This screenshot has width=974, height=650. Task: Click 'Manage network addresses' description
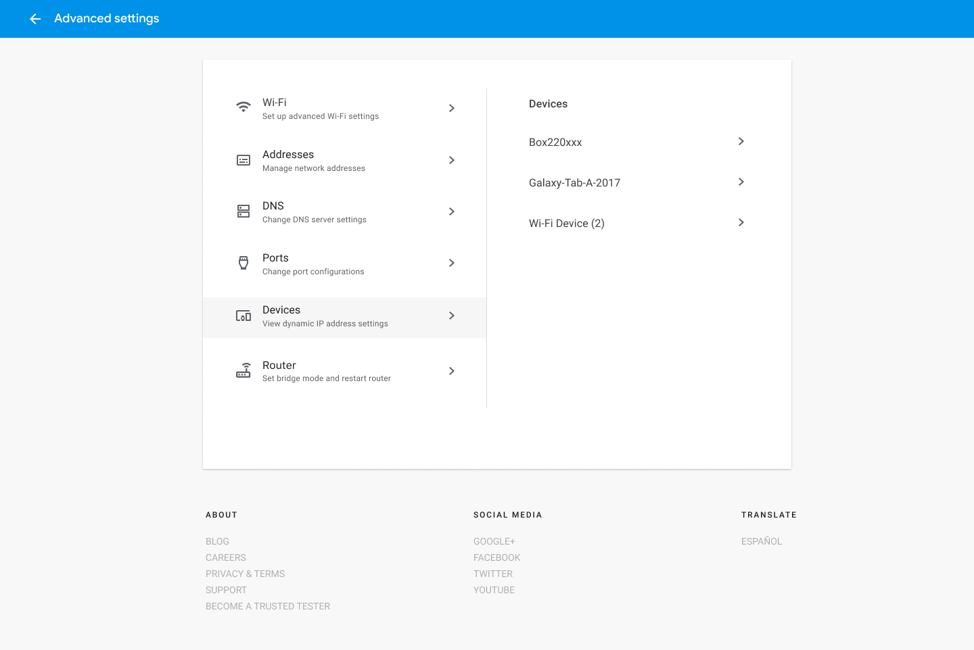(x=314, y=168)
